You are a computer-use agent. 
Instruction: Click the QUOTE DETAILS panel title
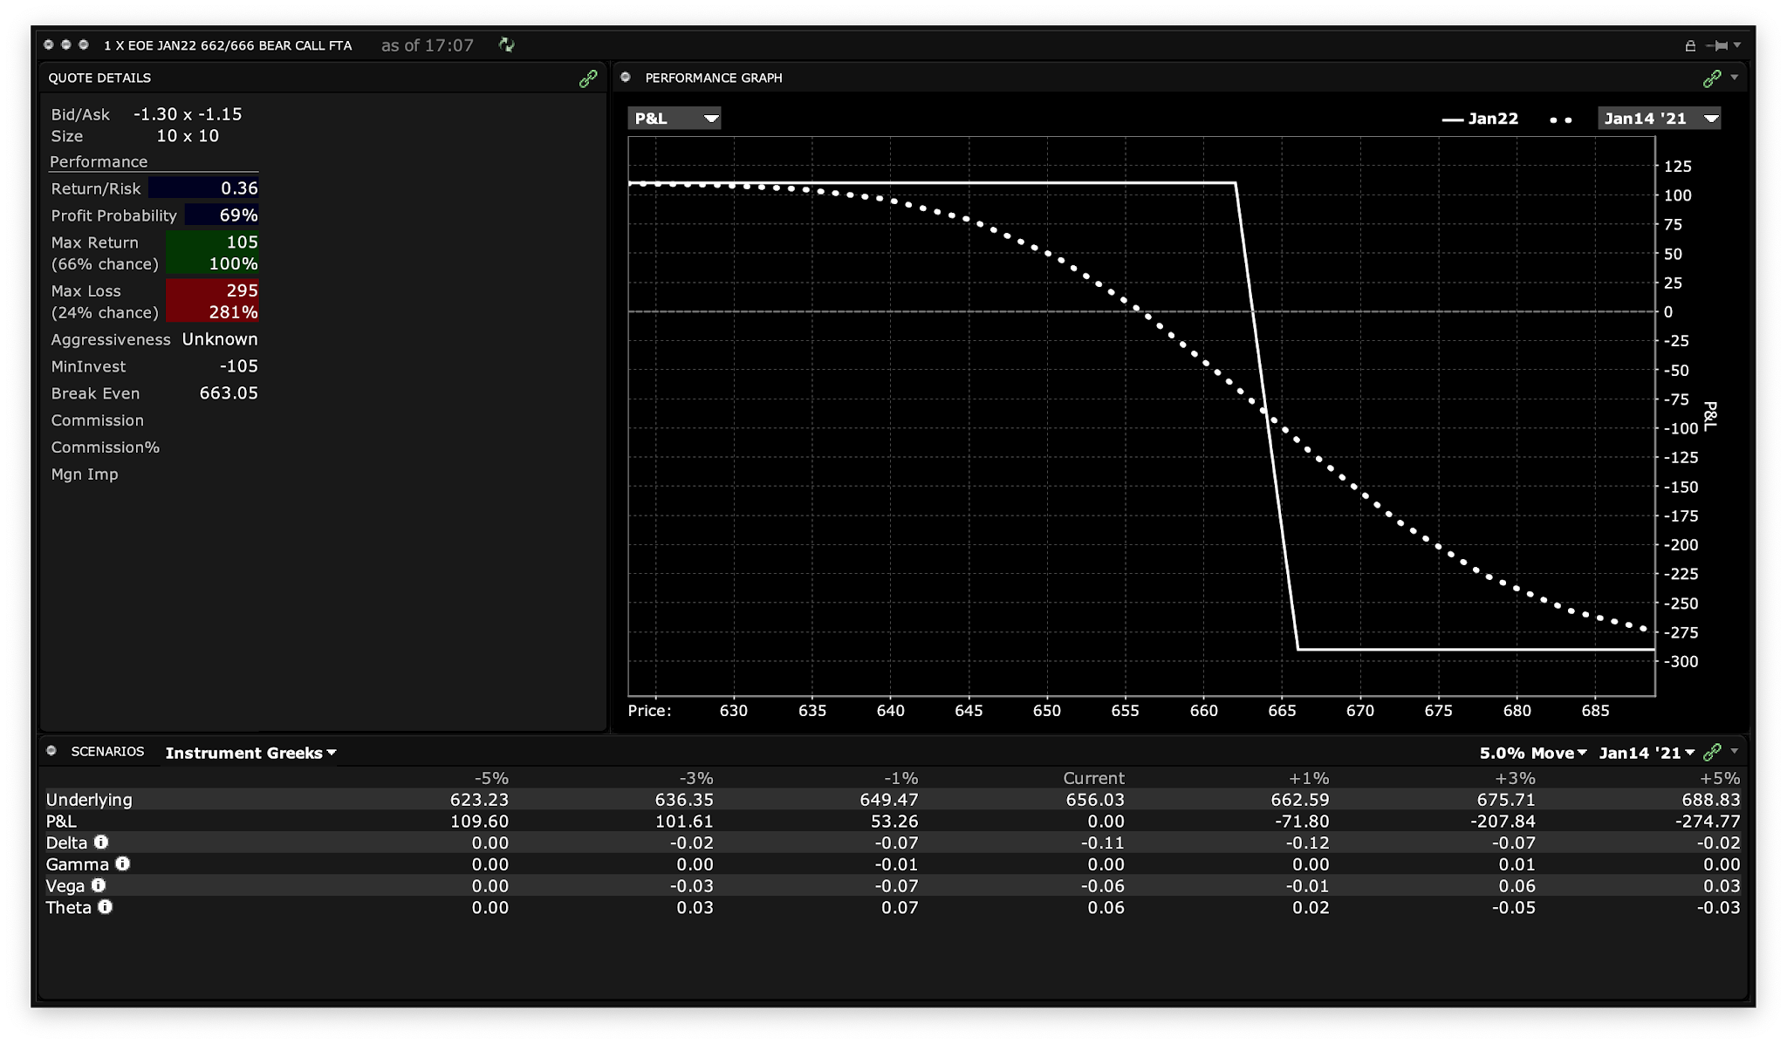(99, 78)
